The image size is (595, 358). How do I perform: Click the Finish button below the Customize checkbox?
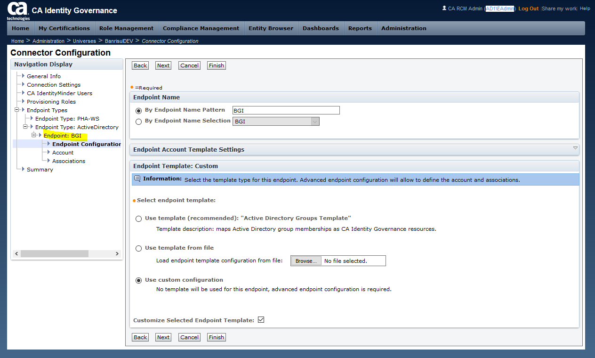coord(217,337)
